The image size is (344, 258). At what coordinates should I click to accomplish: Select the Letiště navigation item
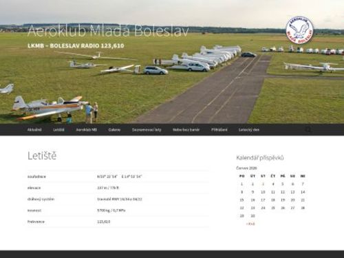click(x=58, y=130)
